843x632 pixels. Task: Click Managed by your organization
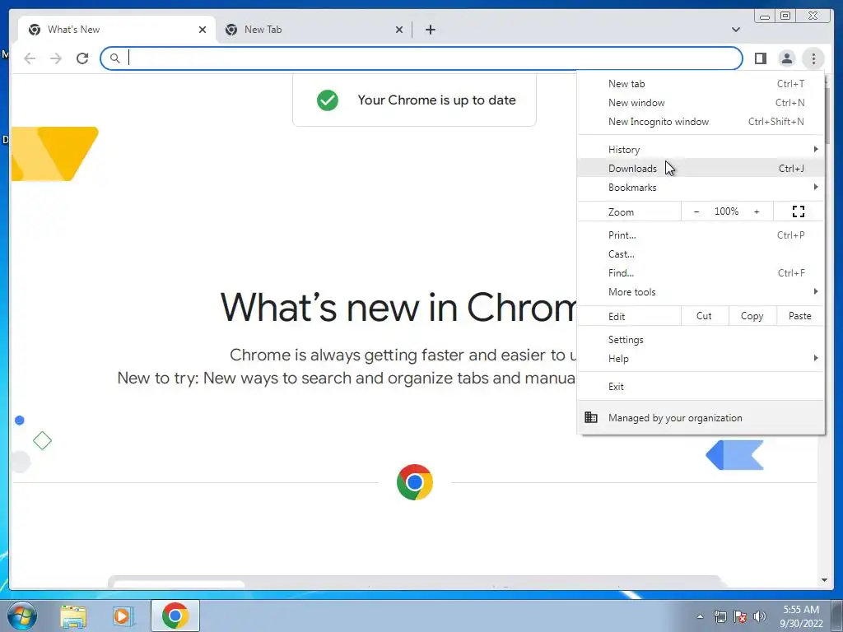[701, 417]
